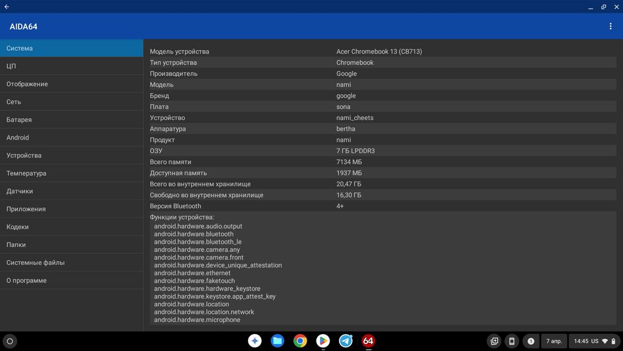The height and width of the screenshot is (351, 623).
Task: Click the Всего памяти value 7134 МБ
Action: coord(349,162)
